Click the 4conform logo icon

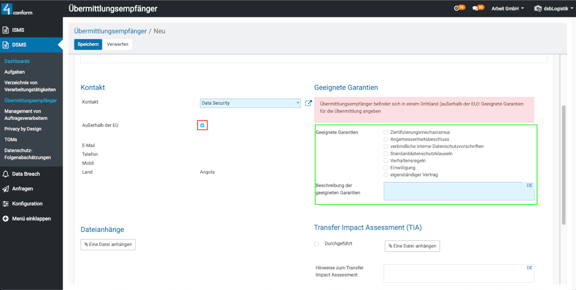[7, 8]
